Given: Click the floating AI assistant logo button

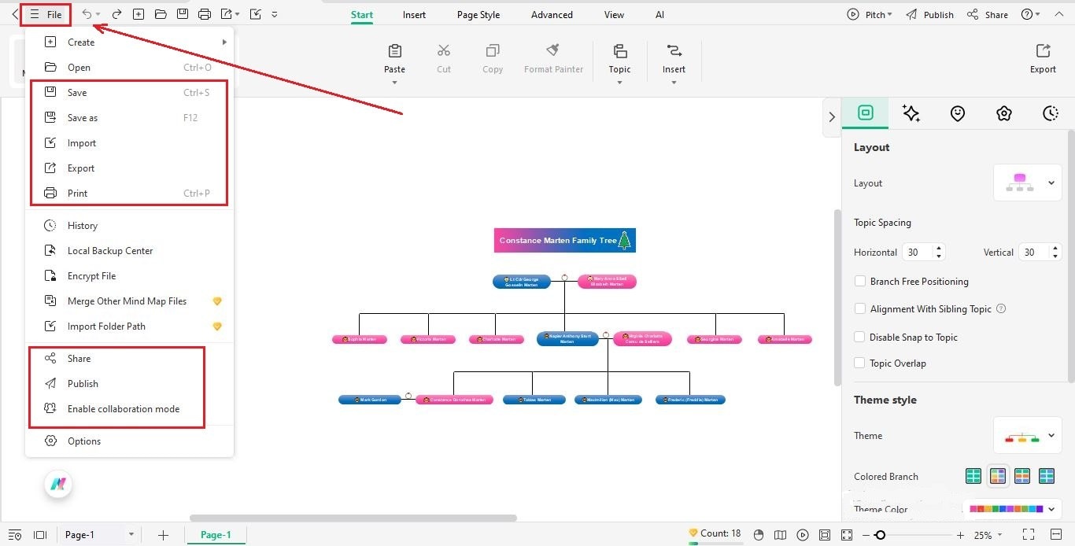Looking at the screenshot, I should click(57, 485).
